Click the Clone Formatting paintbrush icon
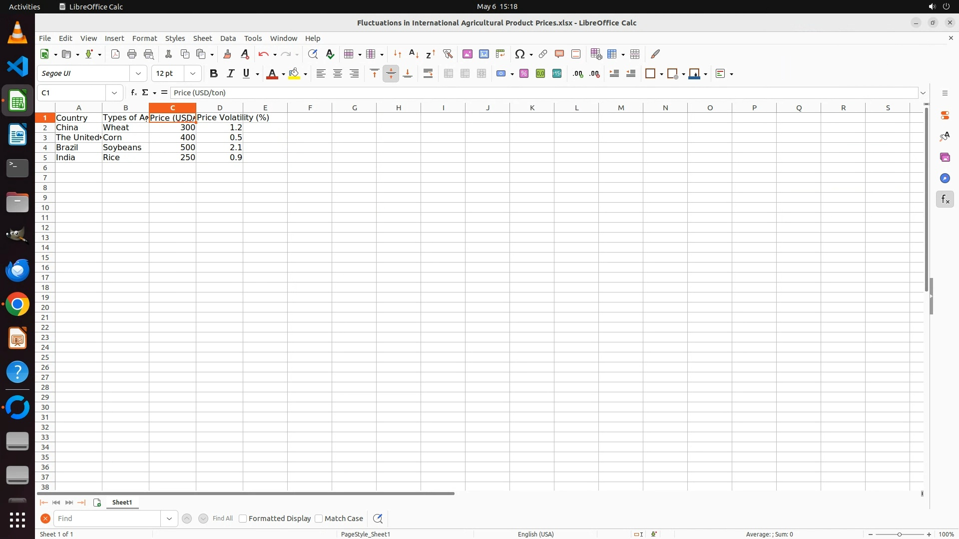The image size is (959, 539). (x=227, y=54)
